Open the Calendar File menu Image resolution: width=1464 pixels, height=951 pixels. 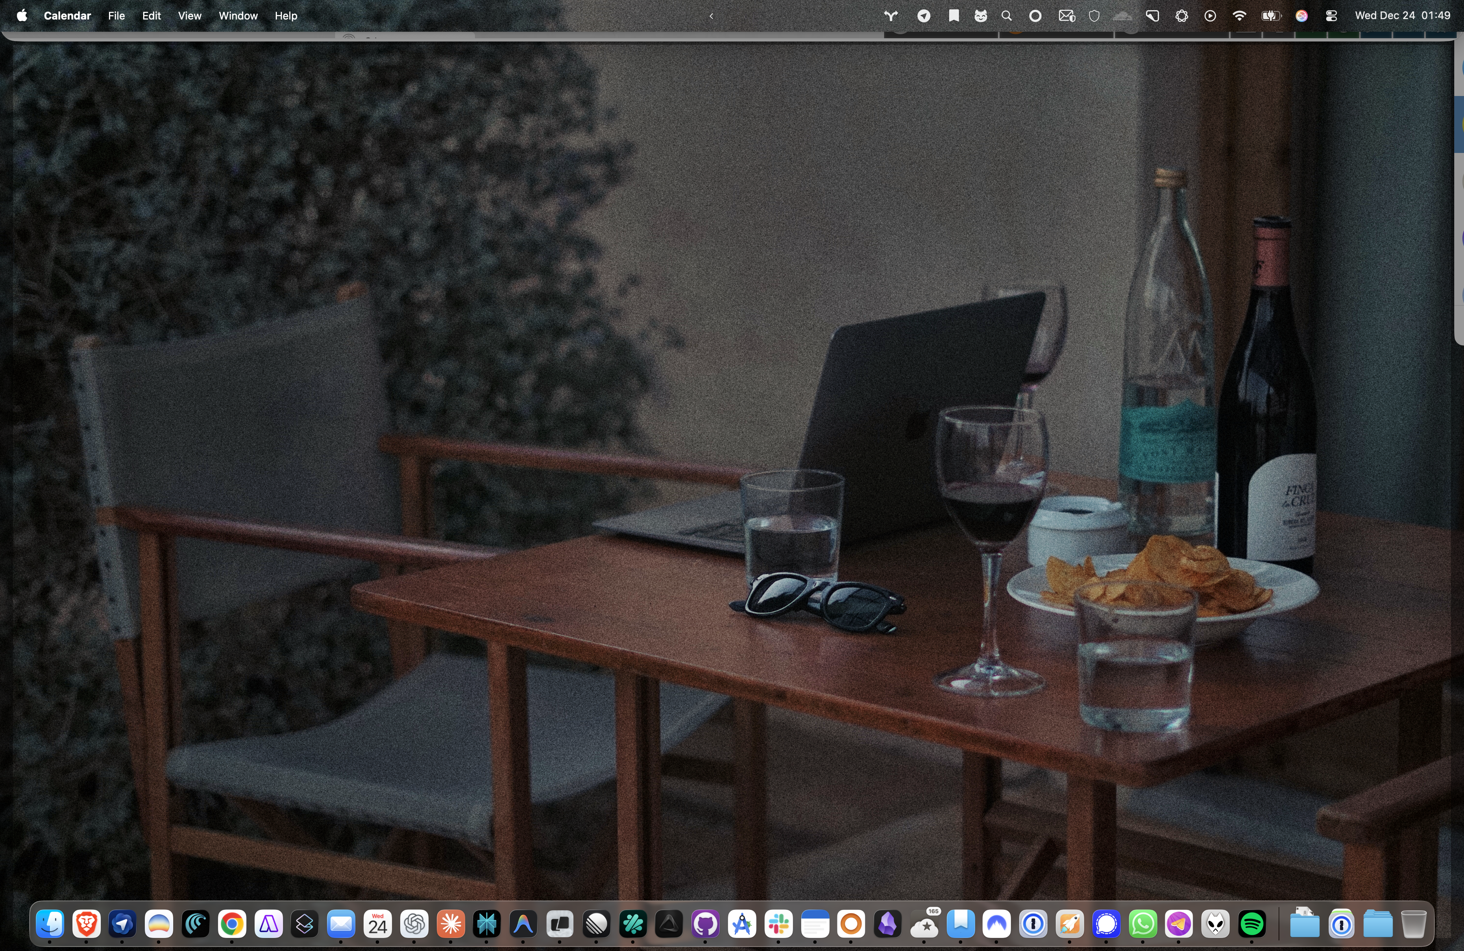point(116,16)
